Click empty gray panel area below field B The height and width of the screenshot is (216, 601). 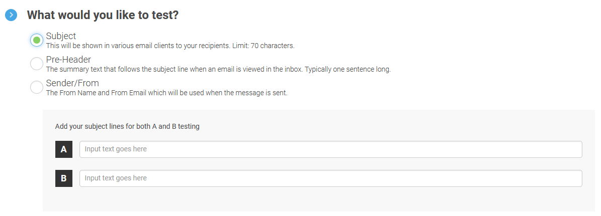coord(318,199)
